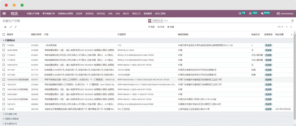Open the optional columns kebab menu
Image resolution: width=296 pixels, height=126 pixels.
[x=291, y=35]
